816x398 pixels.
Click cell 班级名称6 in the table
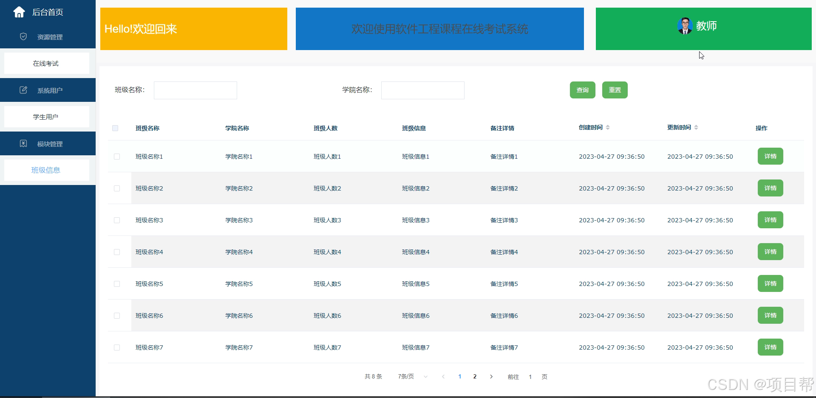pyautogui.click(x=149, y=316)
